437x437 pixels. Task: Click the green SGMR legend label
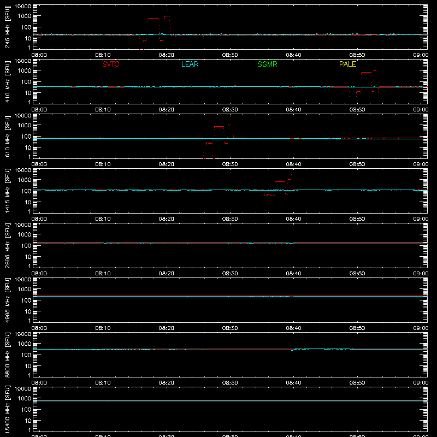pos(267,64)
